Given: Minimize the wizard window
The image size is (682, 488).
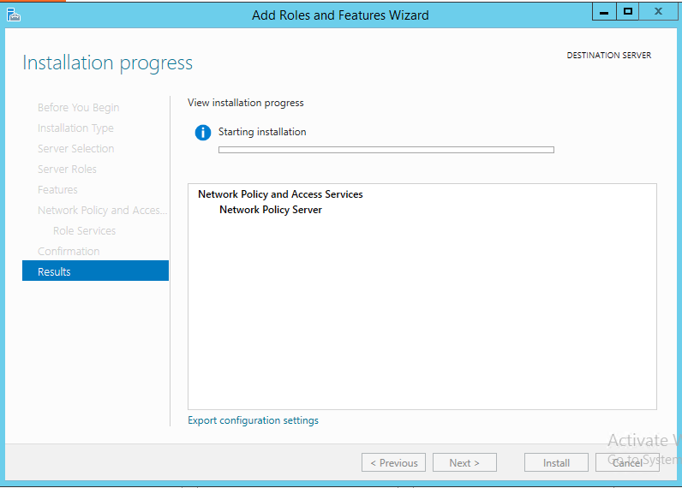Looking at the screenshot, I should 604,12.
